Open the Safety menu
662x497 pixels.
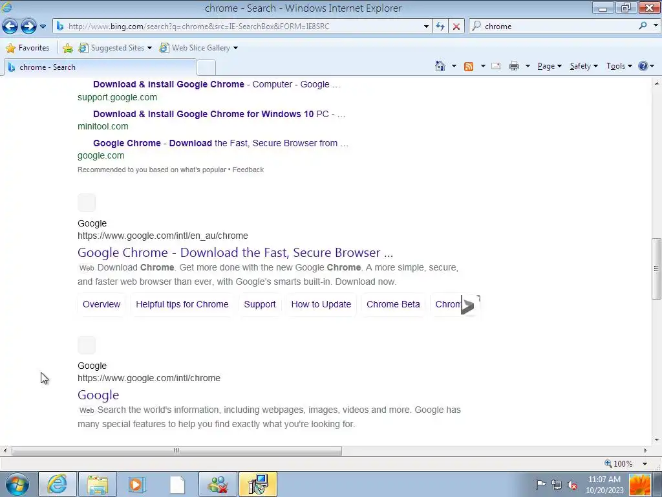point(584,66)
